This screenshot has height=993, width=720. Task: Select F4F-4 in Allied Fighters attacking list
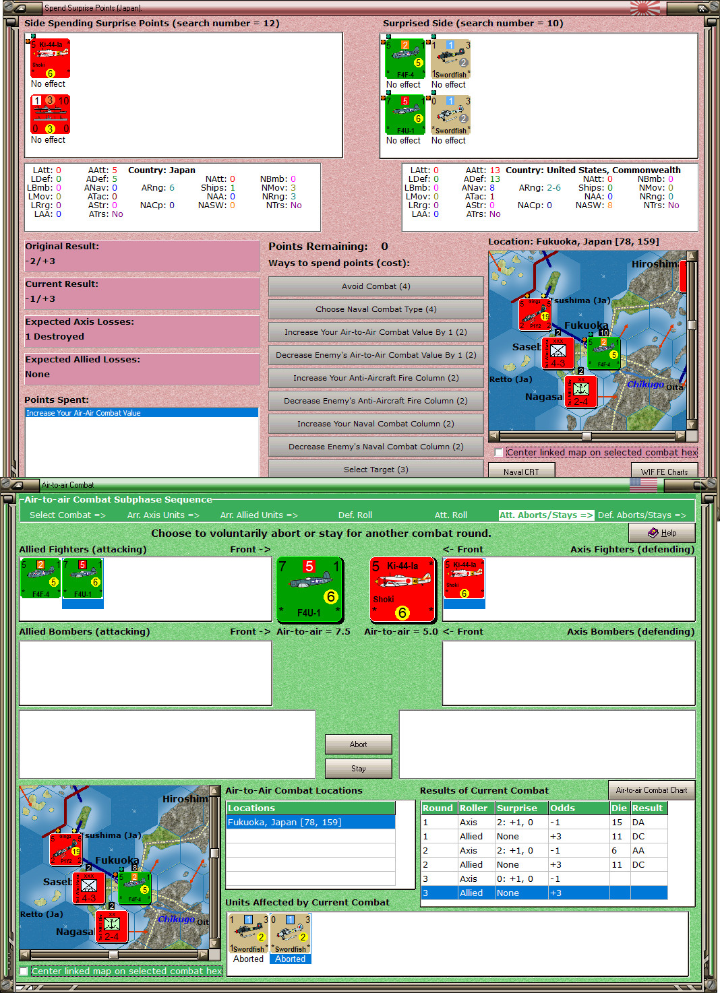pyautogui.click(x=40, y=579)
